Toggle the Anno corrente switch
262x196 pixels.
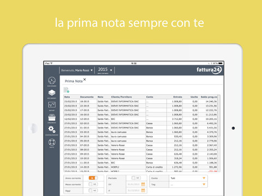[93, 178]
